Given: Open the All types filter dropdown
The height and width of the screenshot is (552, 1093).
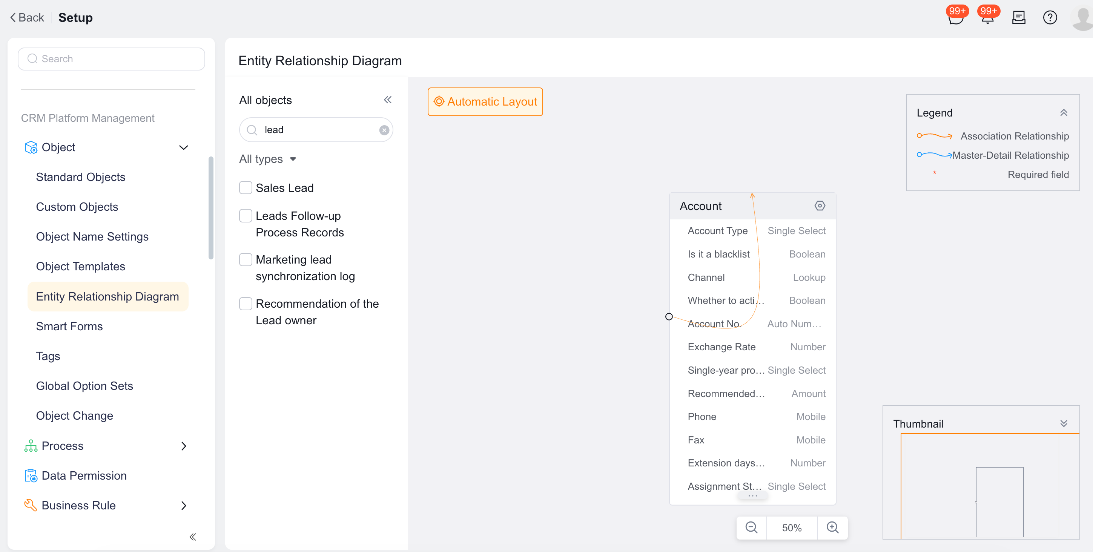Looking at the screenshot, I should (x=268, y=159).
